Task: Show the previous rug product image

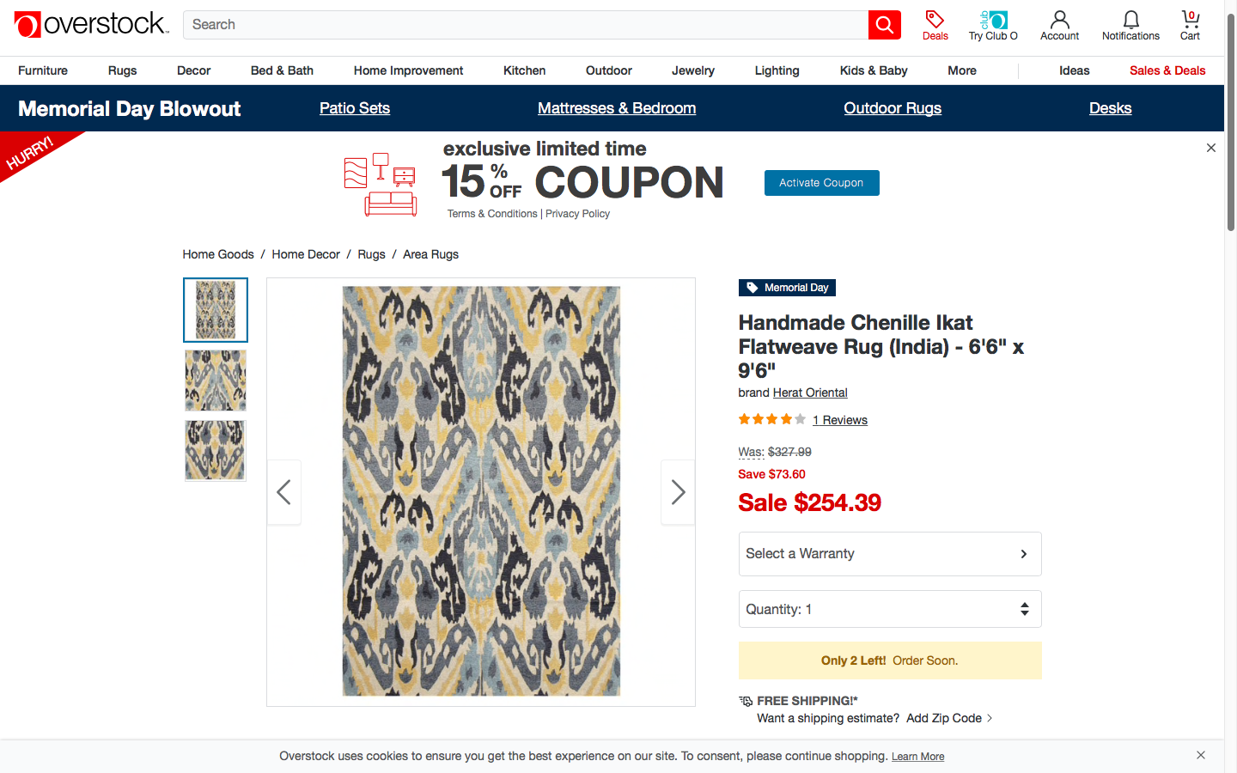Action: coord(284,492)
